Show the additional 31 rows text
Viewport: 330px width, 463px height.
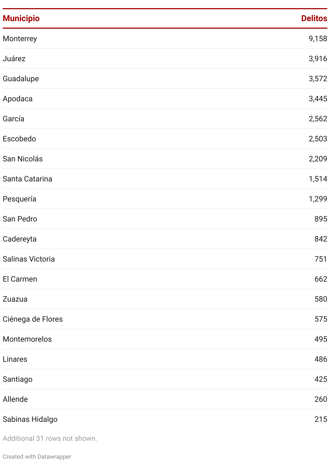(50, 438)
